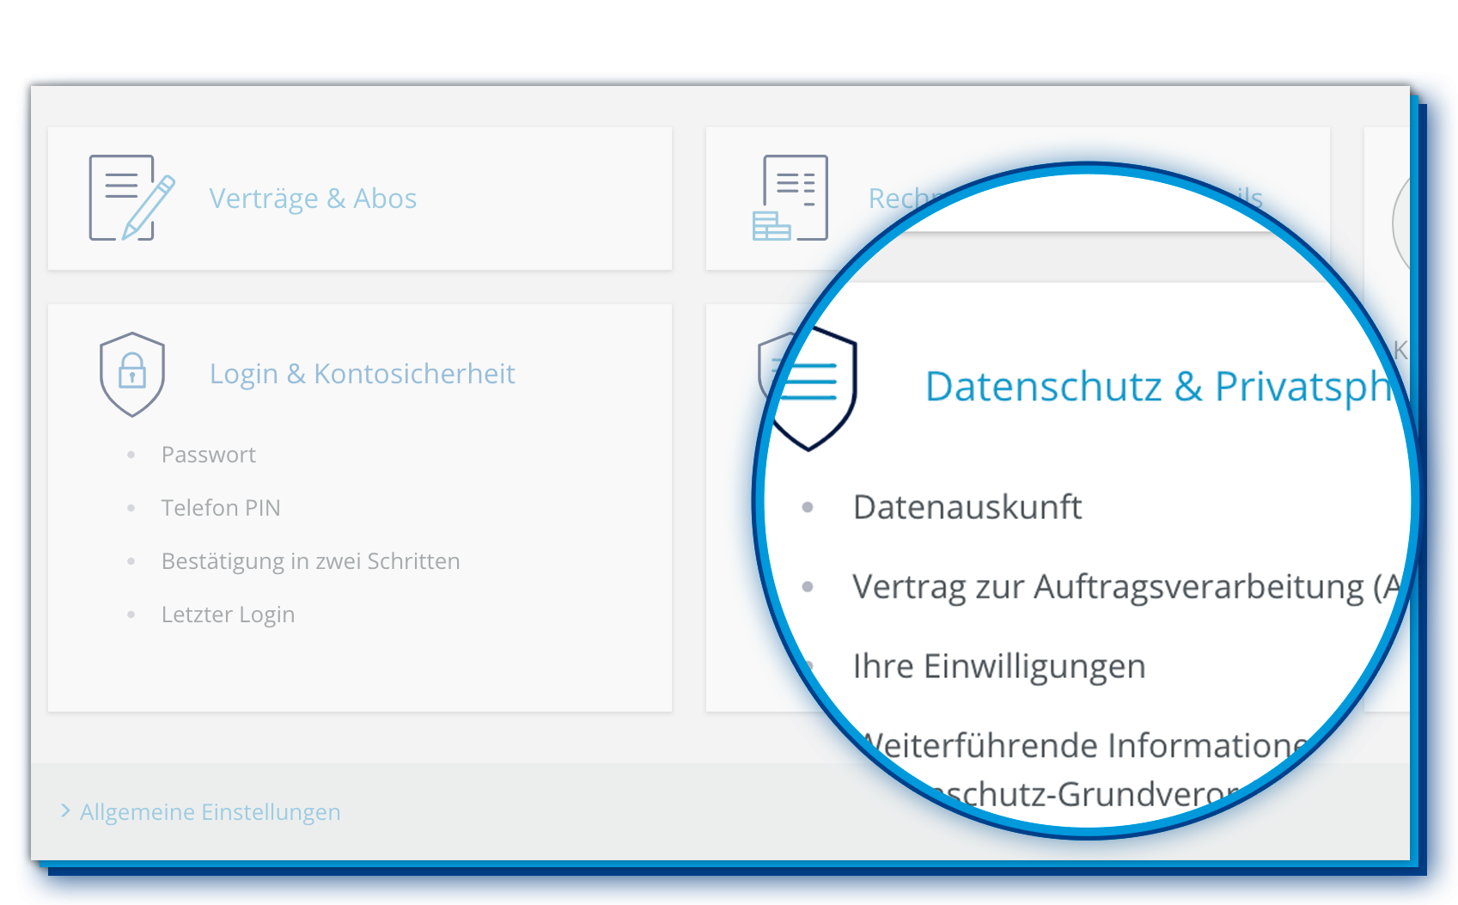Click the bullet point beside Datenauskunft

808,507
